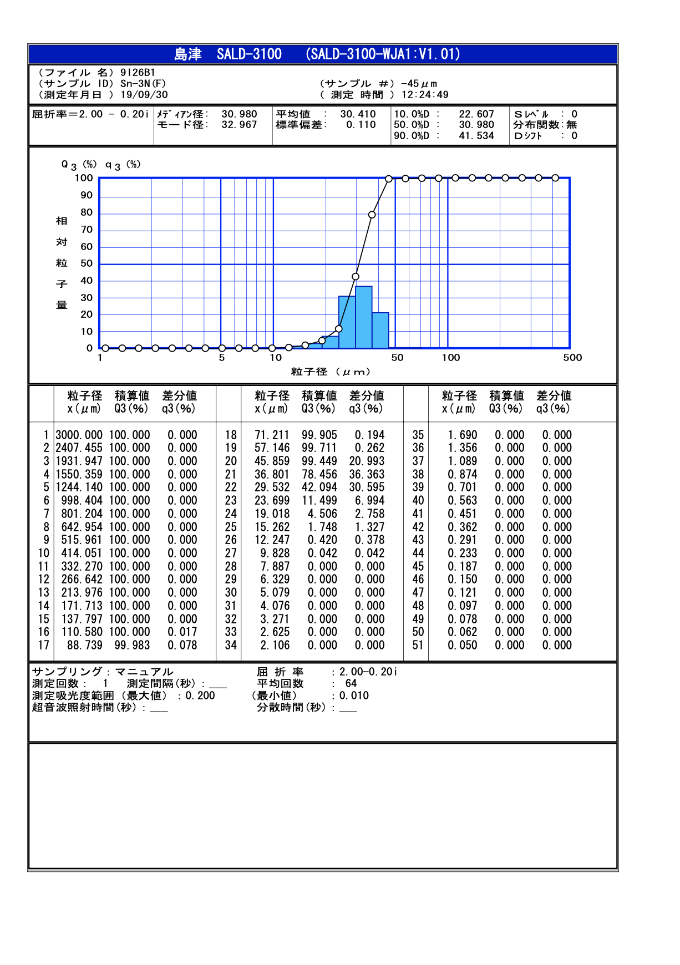680x965 pixels.
Task: Click the tallest blue histogram bar
Action: 364,317
